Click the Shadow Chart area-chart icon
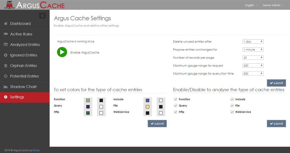The width and height of the screenshot is (290, 153). tap(6, 87)
